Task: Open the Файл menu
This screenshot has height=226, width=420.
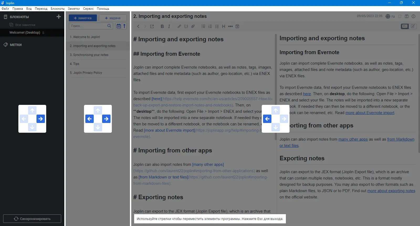Action: pyautogui.click(x=5, y=9)
